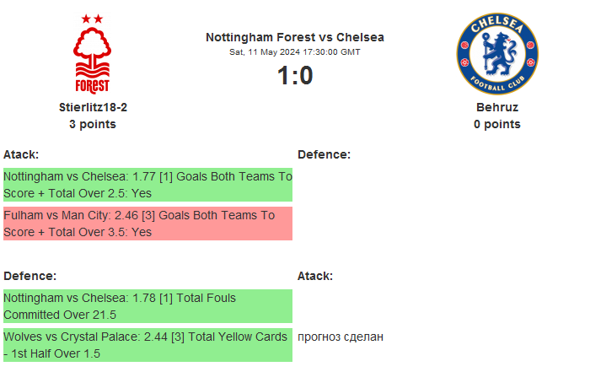Click the прогноз сделан status text

click(341, 337)
